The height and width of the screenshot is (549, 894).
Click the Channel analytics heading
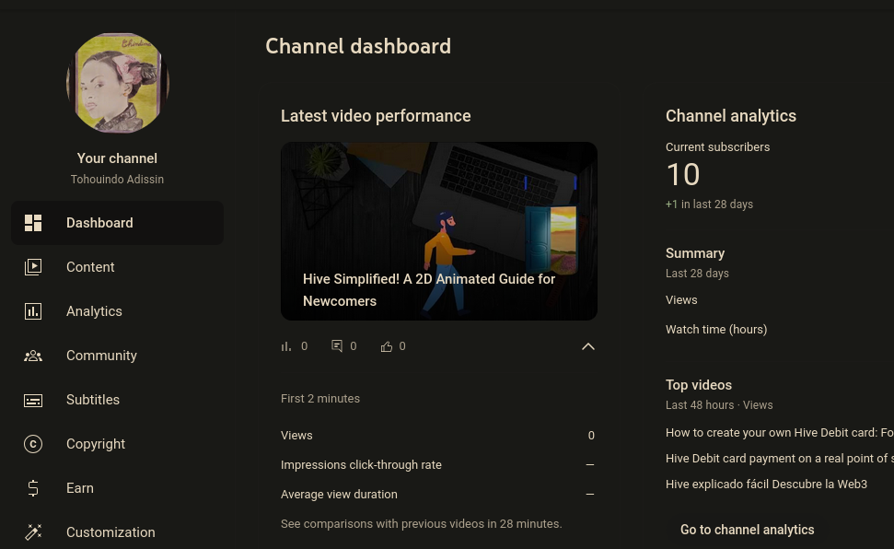[x=731, y=116]
